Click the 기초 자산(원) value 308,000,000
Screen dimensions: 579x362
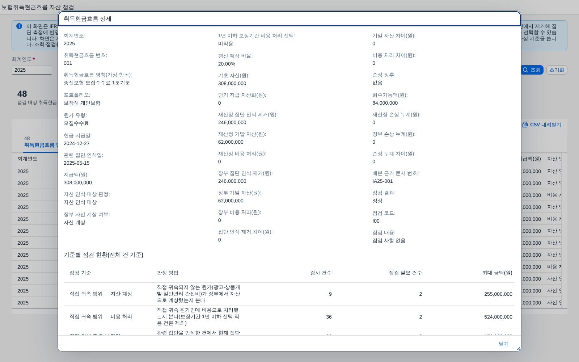(x=232, y=83)
